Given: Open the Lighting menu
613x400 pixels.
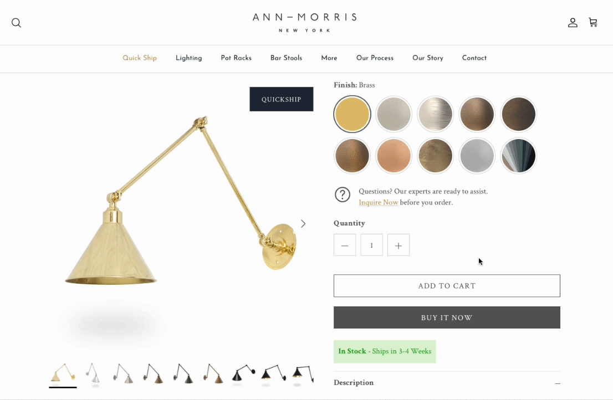Looking at the screenshot, I should (x=189, y=58).
